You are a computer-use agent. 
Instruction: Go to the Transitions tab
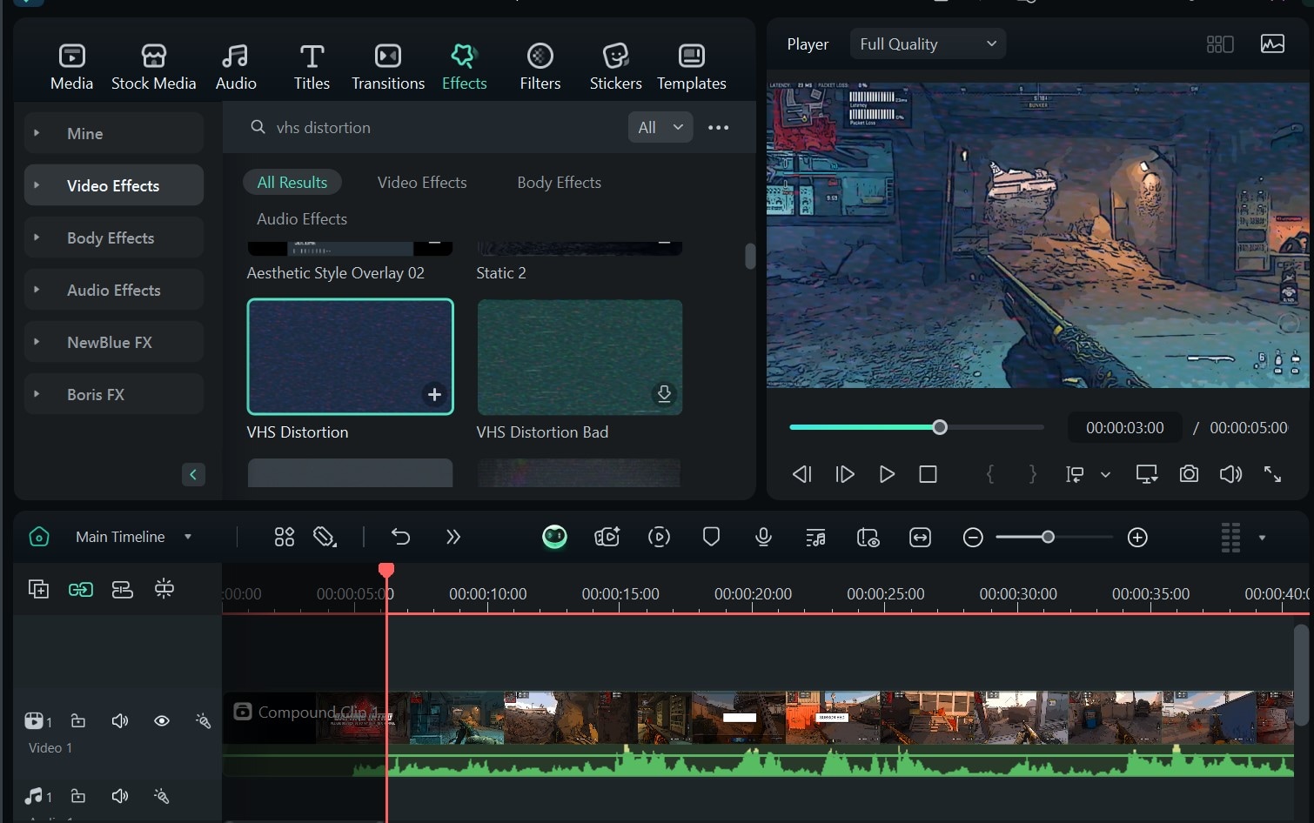[388, 67]
